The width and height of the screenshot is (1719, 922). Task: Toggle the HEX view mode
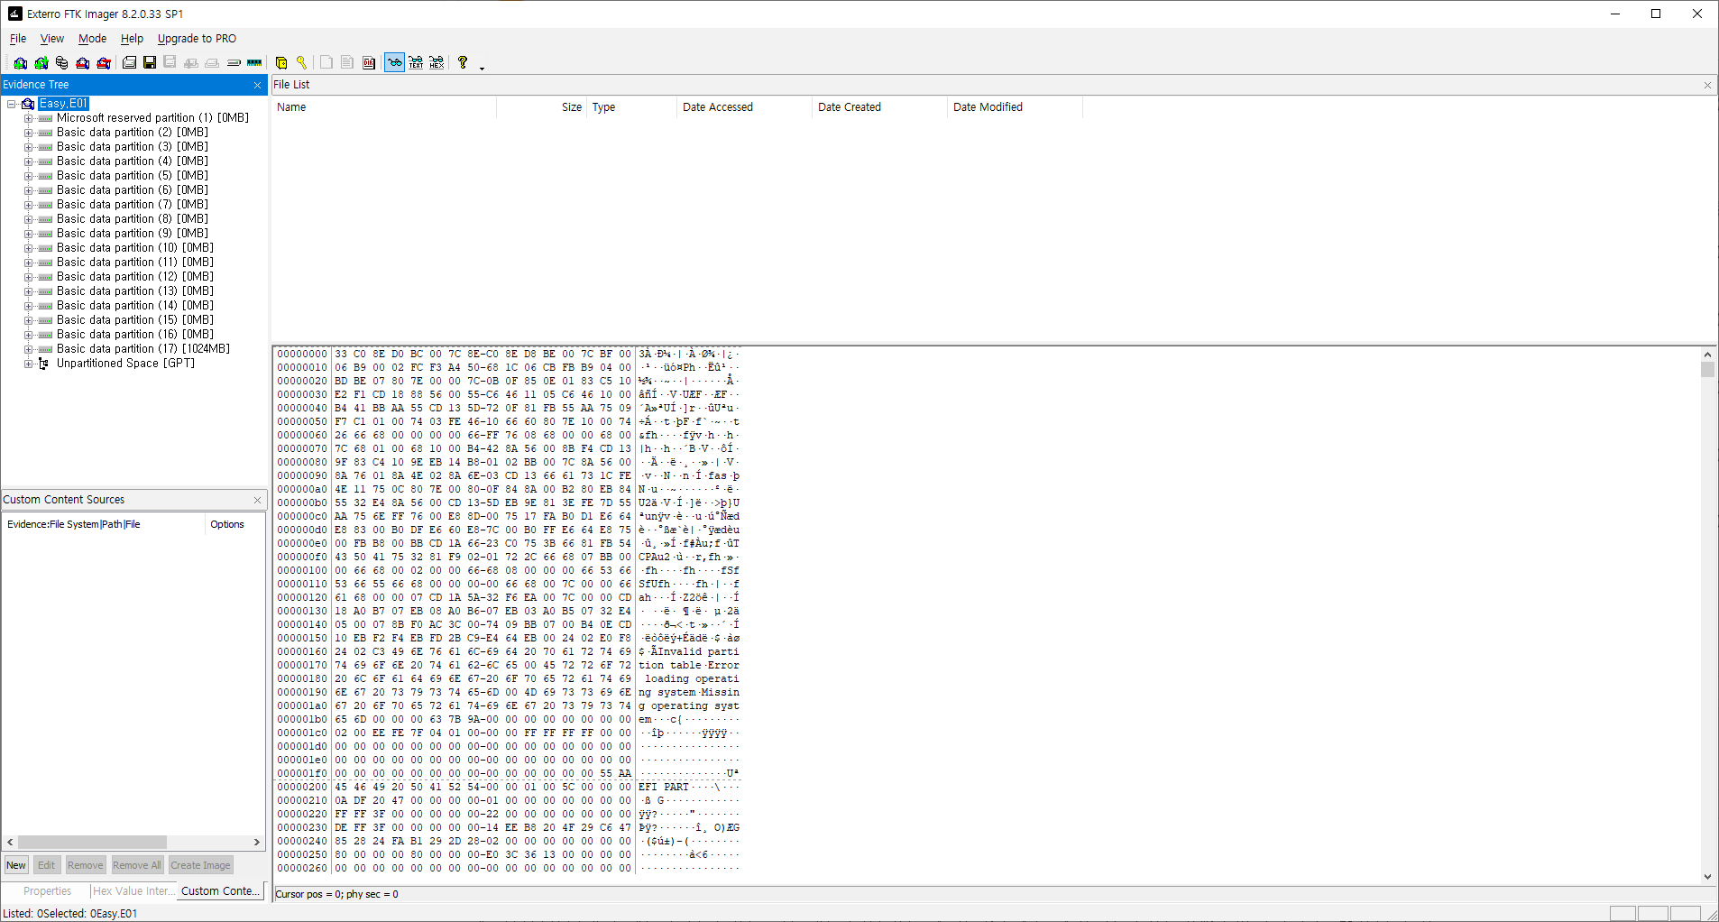(x=437, y=63)
